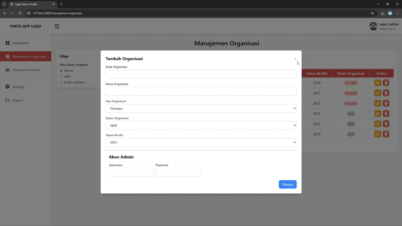Screen dimensions: 402x226
Task: Select the Di Non-Aktifkan filter radio button
Action: click(61, 82)
